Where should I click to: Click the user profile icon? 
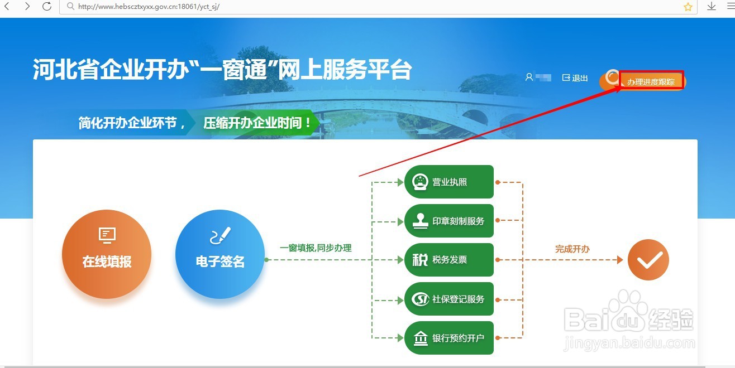point(529,78)
